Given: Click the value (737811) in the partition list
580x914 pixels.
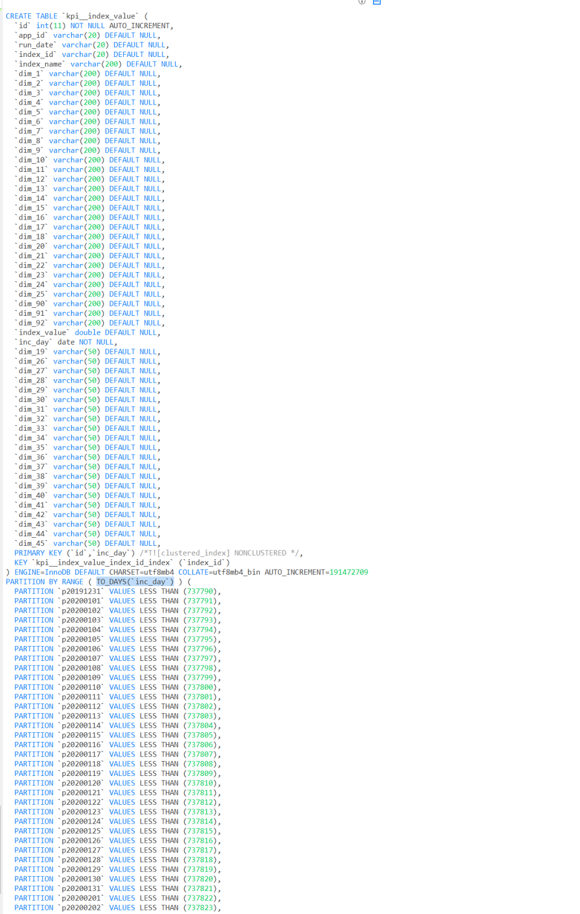Looking at the screenshot, I should [x=200, y=793].
